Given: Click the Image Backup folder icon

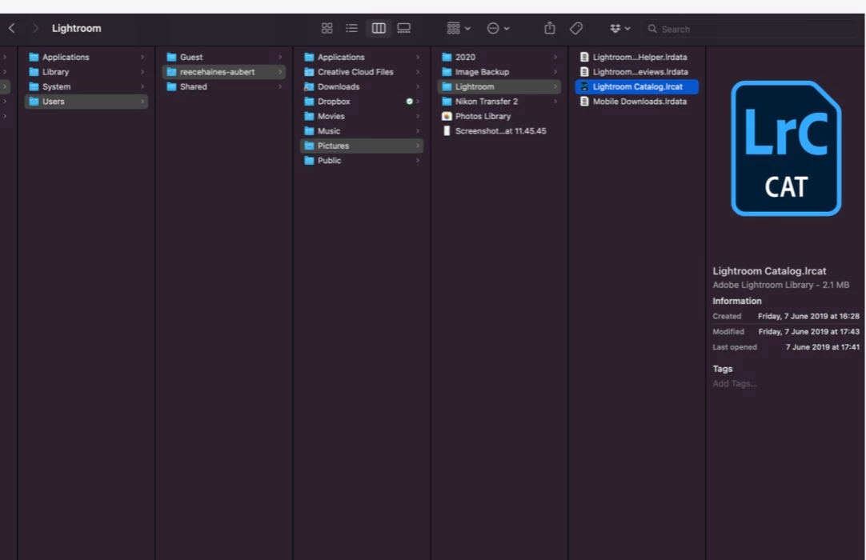Looking at the screenshot, I should [447, 72].
